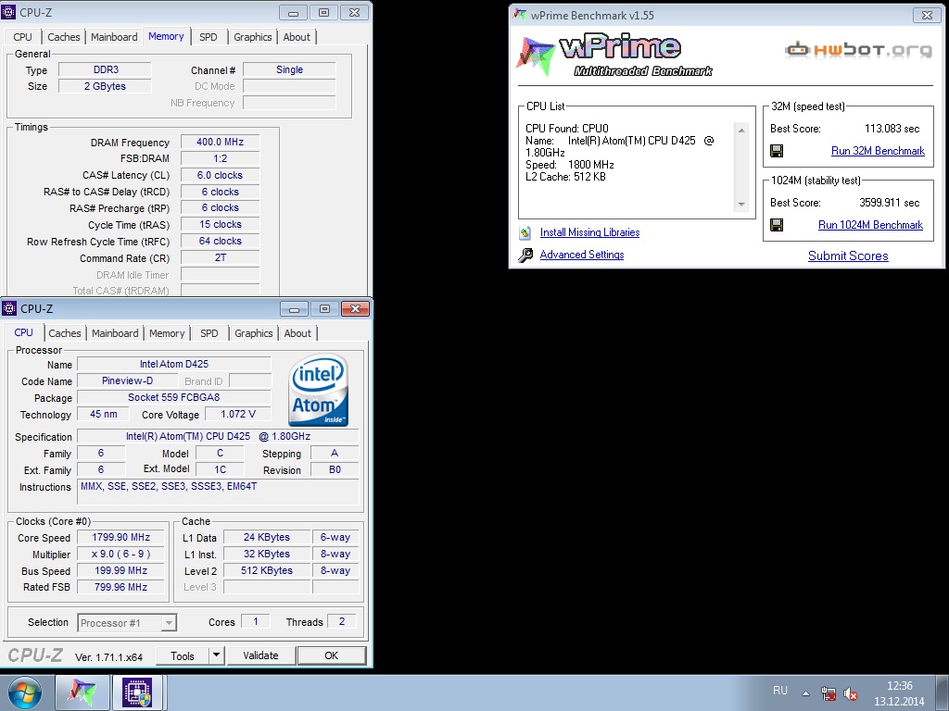Click the Rated FSB value 799.96 MHz
Viewport: 949px width, 711px height.
tap(121, 587)
